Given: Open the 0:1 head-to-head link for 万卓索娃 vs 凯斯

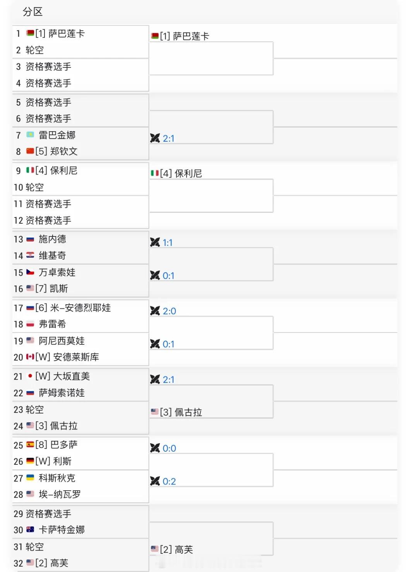Looking at the screenshot, I should coord(168,276).
